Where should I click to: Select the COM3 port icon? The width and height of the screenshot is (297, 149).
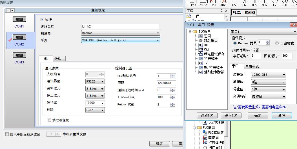click(x=19, y=56)
